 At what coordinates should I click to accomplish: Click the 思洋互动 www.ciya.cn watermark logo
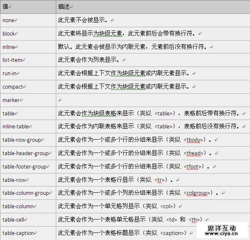coord(222,230)
